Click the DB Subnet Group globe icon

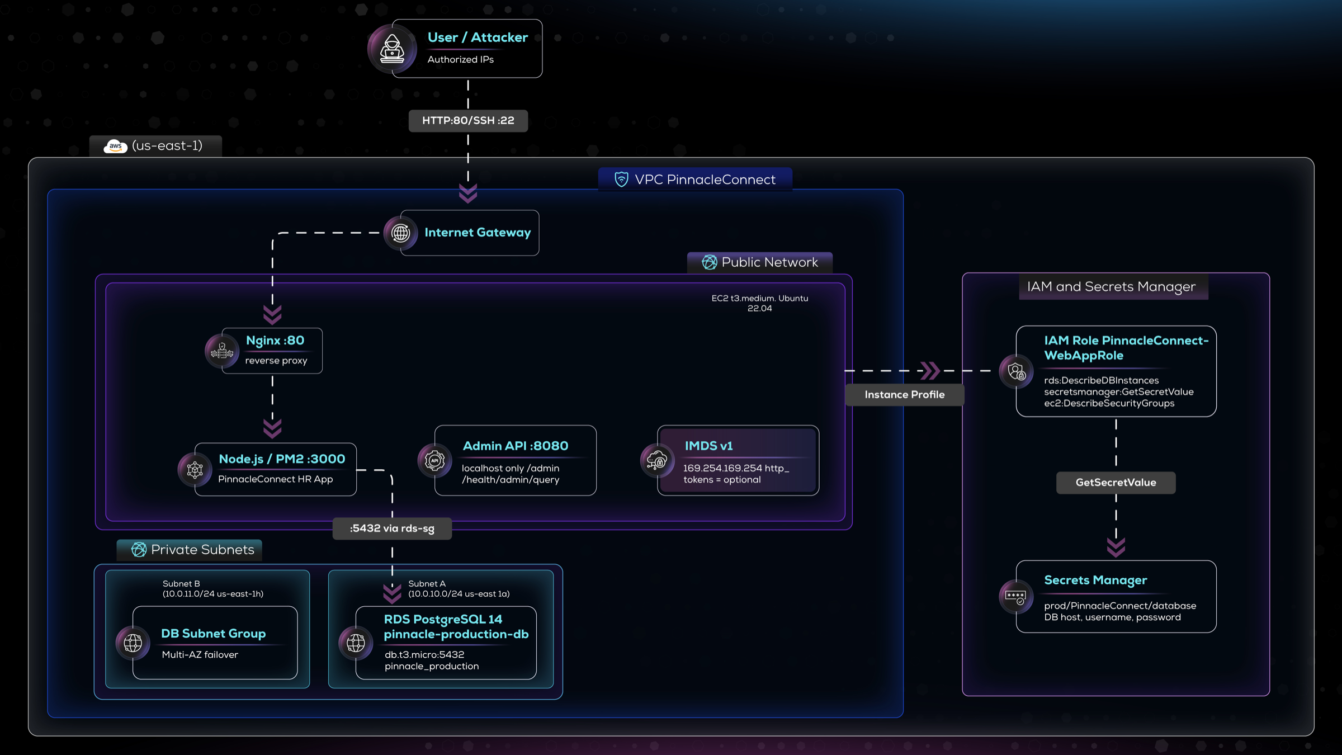(133, 643)
